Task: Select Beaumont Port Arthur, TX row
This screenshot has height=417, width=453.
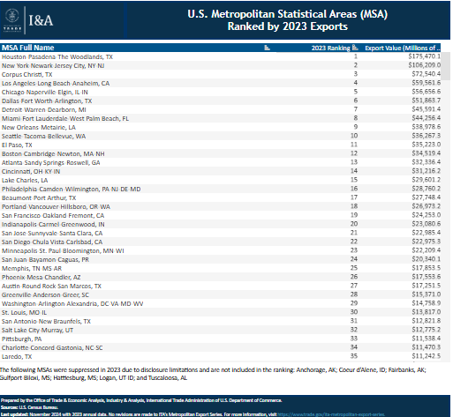Action: [221, 197]
